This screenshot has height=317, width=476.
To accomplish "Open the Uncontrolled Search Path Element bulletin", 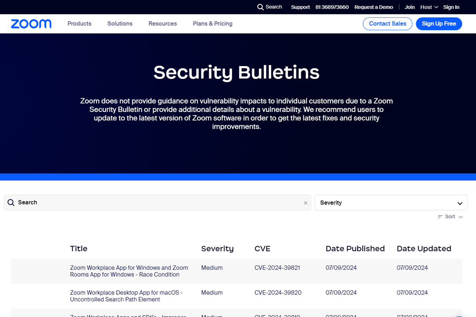I will tap(126, 296).
